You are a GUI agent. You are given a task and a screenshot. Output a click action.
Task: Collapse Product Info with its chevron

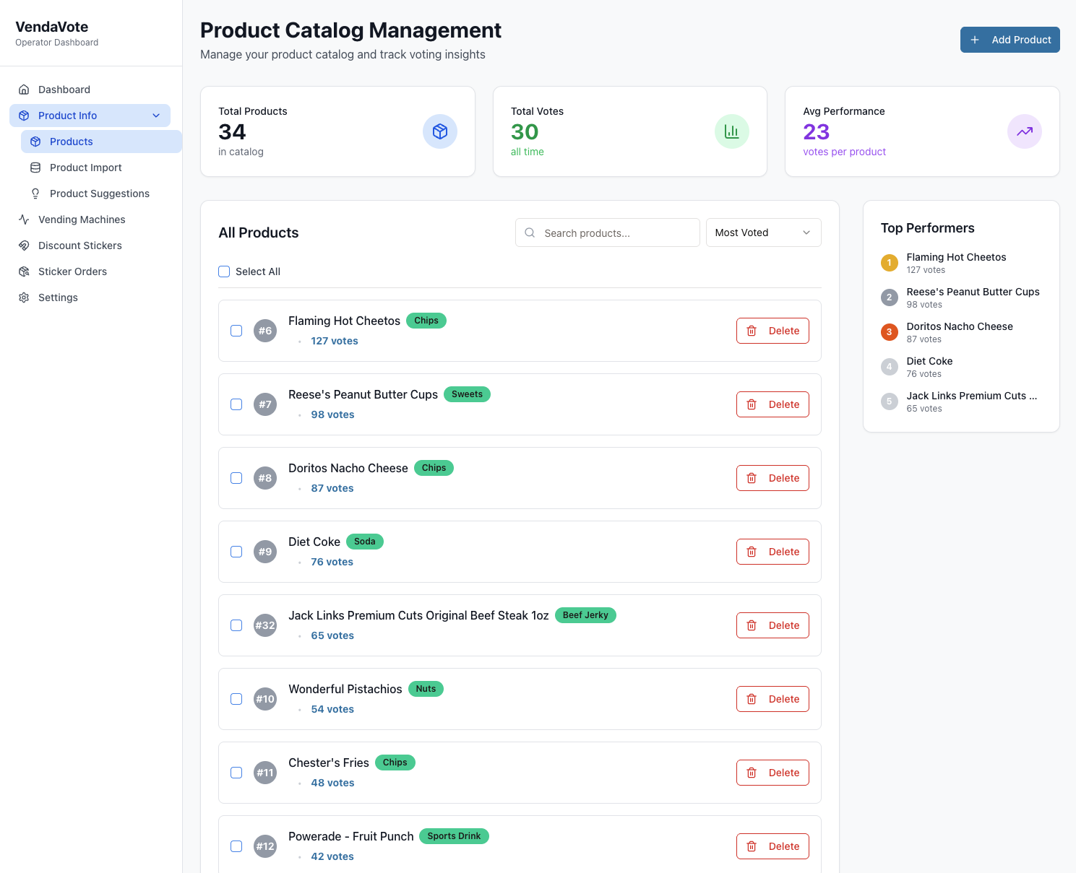click(156, 116)
